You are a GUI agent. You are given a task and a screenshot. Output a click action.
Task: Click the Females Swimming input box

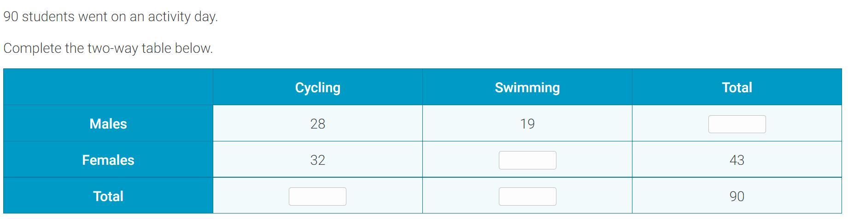tap(527, 160)
